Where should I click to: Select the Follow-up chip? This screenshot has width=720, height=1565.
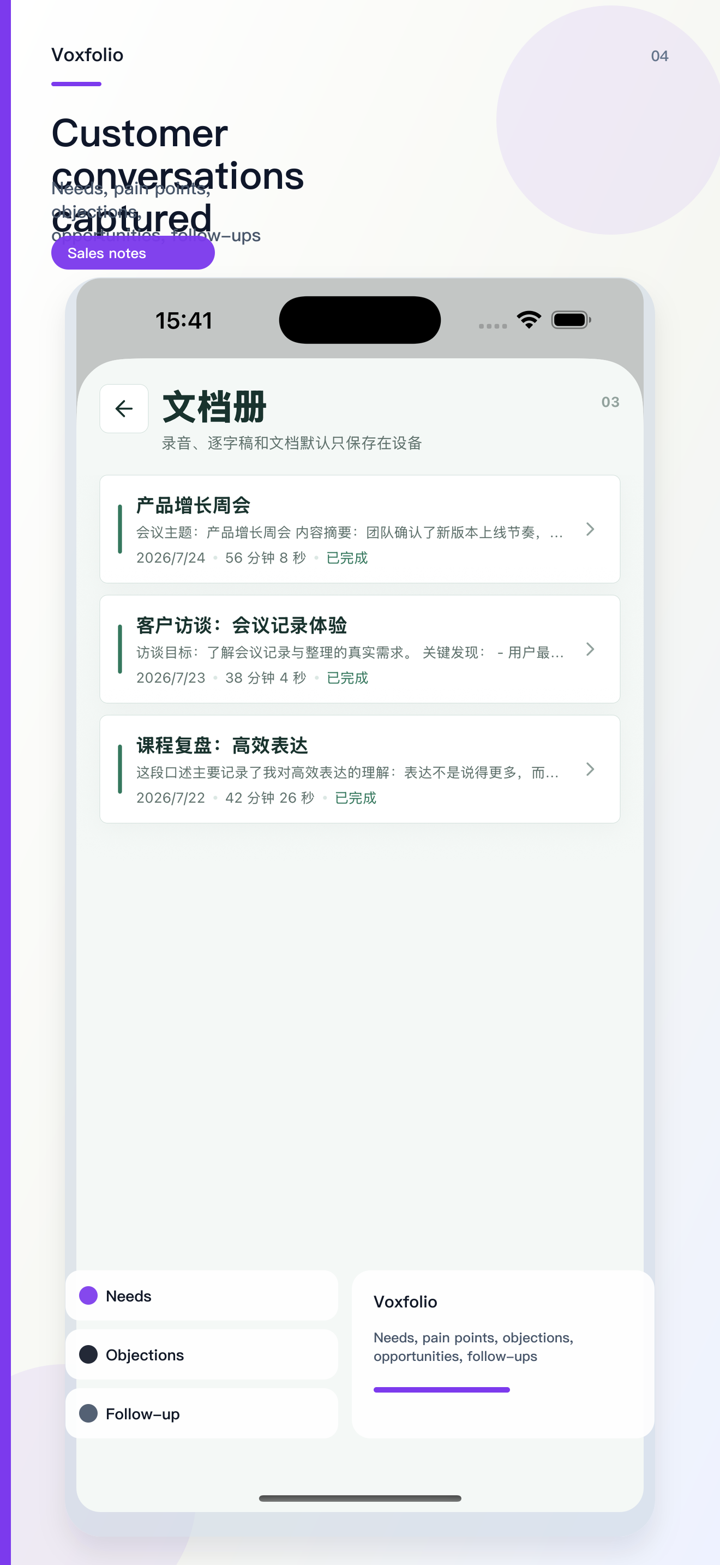(x=202, y=1414)
